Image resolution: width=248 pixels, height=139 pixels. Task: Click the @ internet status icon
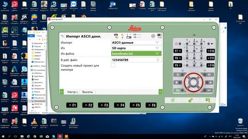[153, 36]
